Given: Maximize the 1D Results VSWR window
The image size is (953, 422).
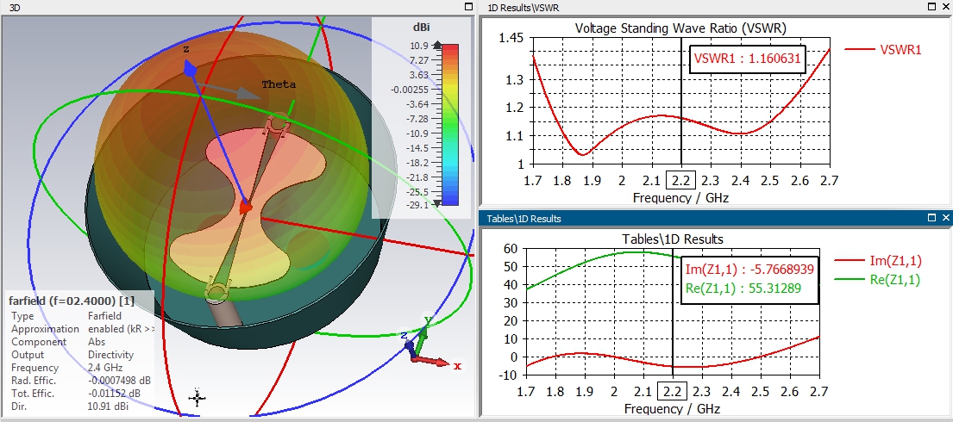Looking at the screenshot, I should point(932,7).
